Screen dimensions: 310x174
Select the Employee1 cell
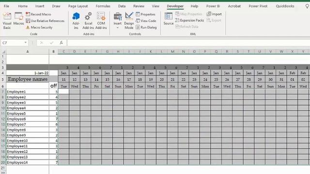[x=28, y=91]
